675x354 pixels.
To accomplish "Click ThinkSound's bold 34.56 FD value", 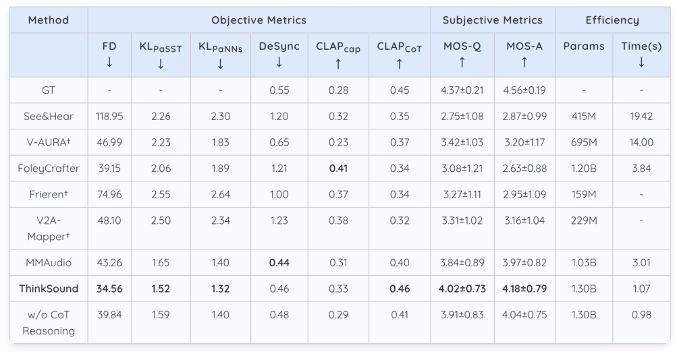I will [x=109, y=289].
